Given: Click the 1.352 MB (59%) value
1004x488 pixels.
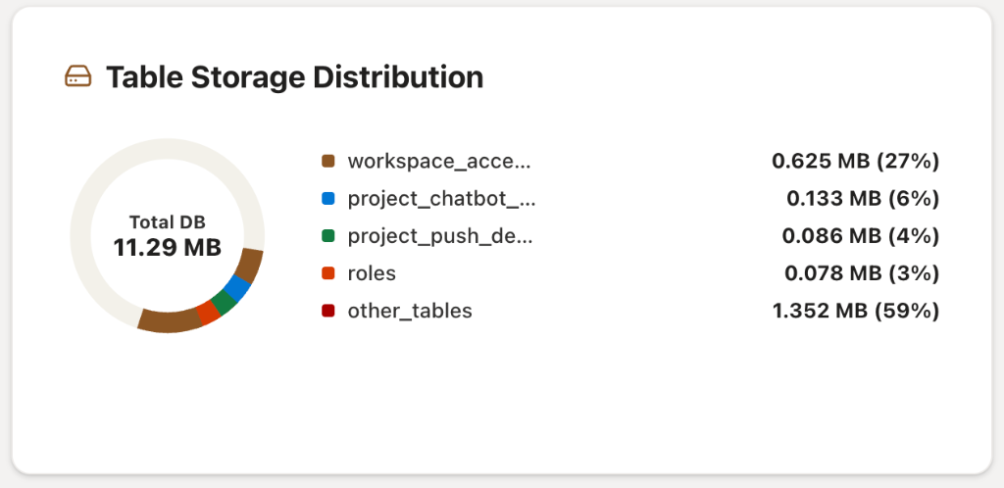Looking at the screenshot, I should pyautogui.click(x=856, y=311).
